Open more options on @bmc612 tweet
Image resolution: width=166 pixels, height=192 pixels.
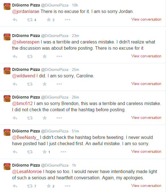coord(59,118)
